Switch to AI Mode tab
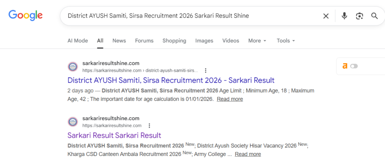385x165 pixels. (x=77, y=41)
